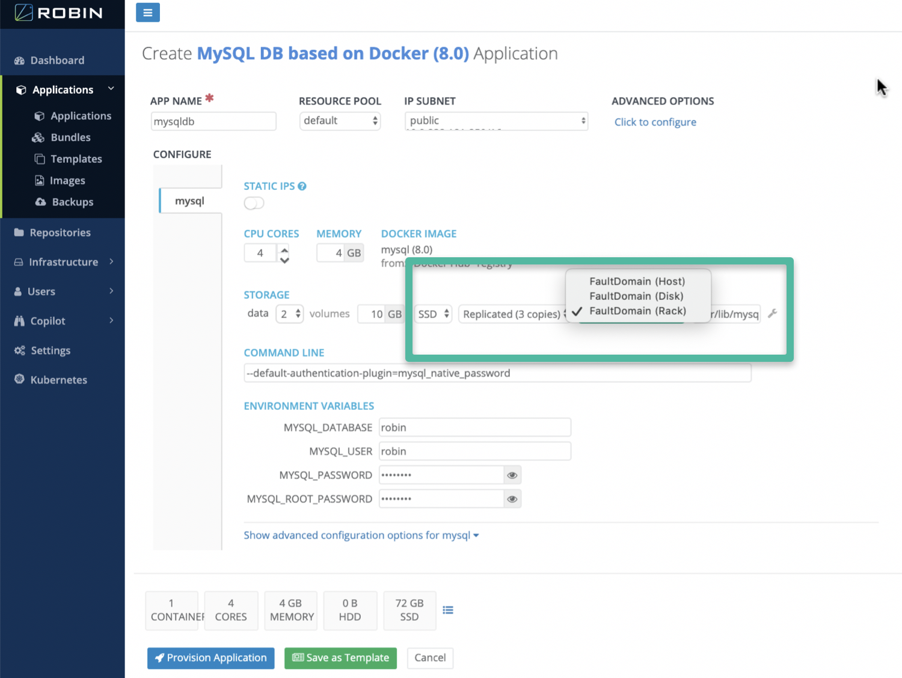The image size is (902, 678).
Task: Click the Repositories folder icon
Action: click(19, 233)
